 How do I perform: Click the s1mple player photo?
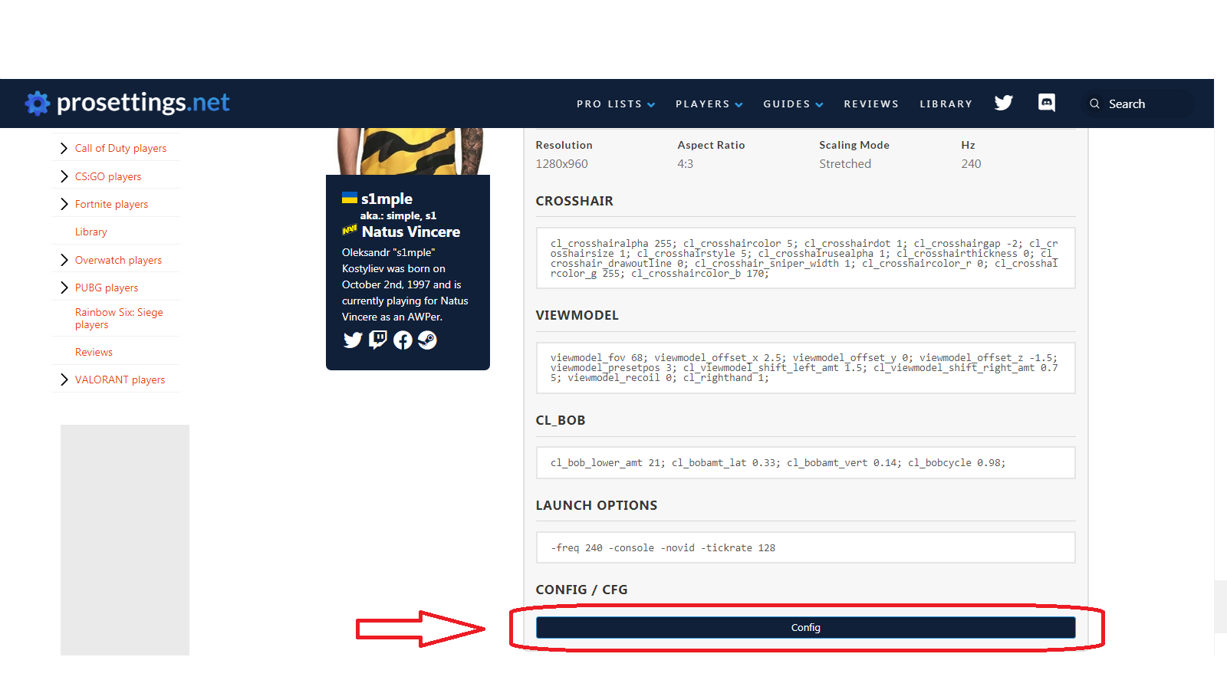pyautogui.click(x=410, y=151)
